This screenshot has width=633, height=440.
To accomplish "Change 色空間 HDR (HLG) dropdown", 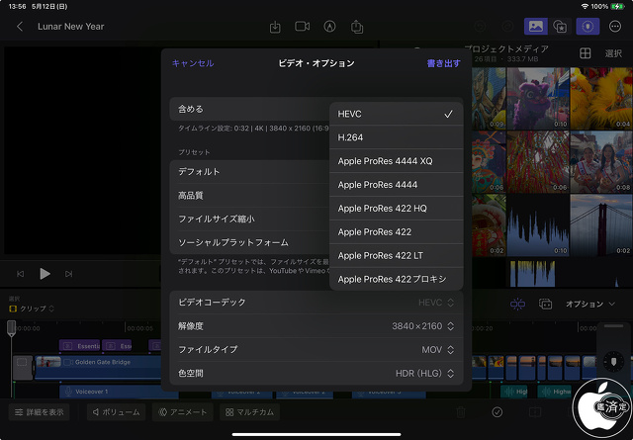I will click(316, 373).
